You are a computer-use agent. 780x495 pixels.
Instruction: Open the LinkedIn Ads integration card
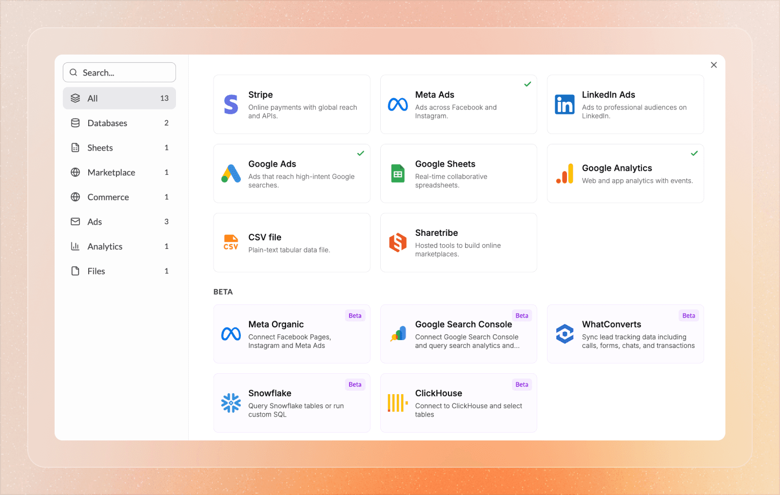625,104
